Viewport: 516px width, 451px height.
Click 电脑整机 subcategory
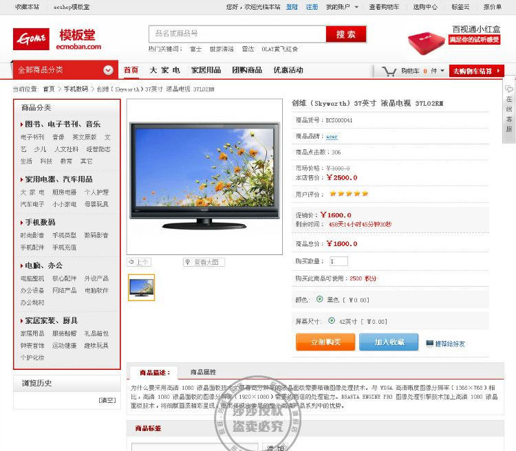point(32,278)
